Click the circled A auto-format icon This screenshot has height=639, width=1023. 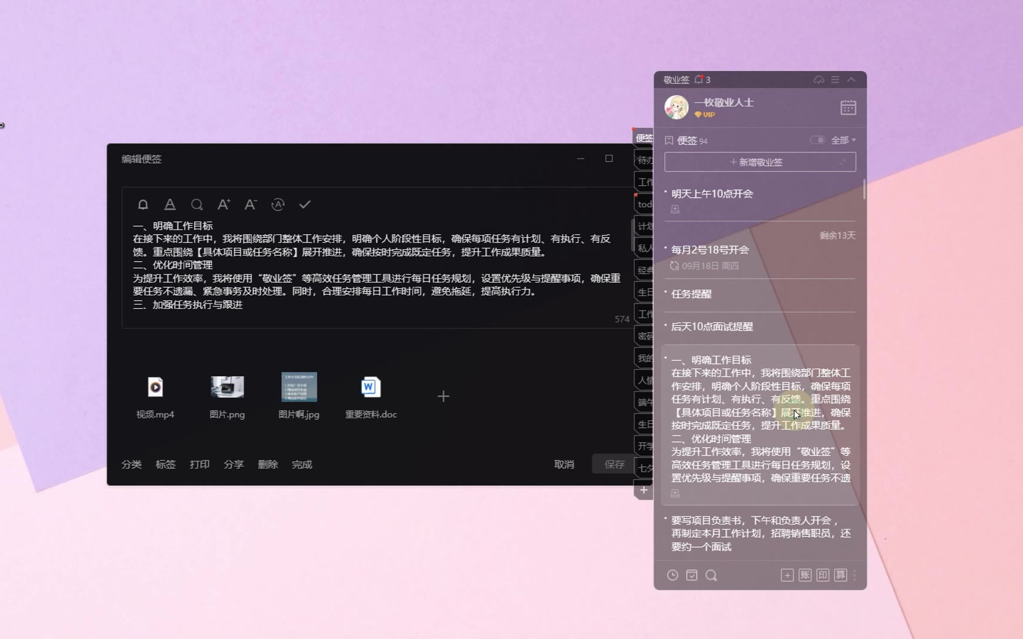278,205
